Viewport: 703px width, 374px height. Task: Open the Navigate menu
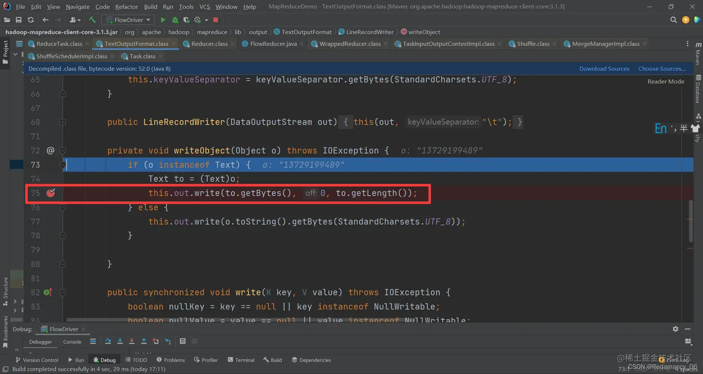point(78,7)
